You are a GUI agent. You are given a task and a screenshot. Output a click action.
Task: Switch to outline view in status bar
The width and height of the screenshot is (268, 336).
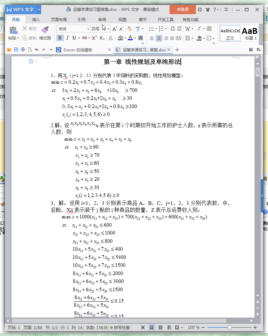click(160, 327)
